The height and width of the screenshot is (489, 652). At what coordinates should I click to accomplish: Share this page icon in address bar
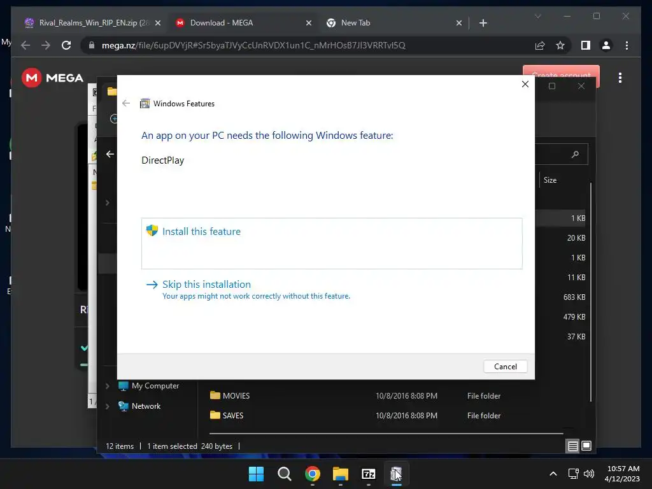click(x=540, y=45)
